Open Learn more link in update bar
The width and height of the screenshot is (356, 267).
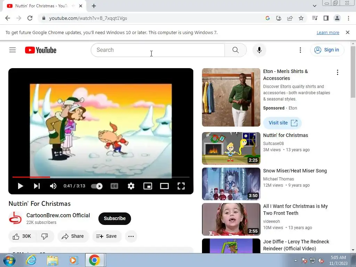click(x=328, y=32)
